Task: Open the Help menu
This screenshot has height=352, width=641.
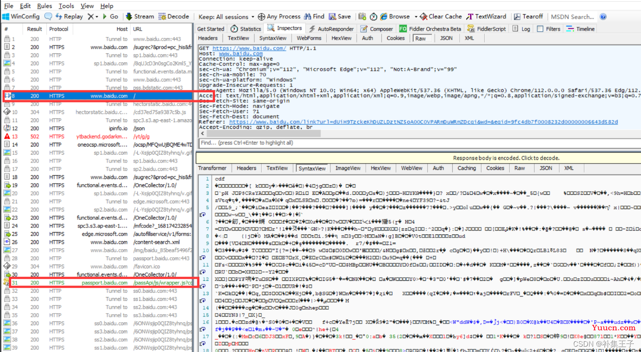Action: (107, 6)
